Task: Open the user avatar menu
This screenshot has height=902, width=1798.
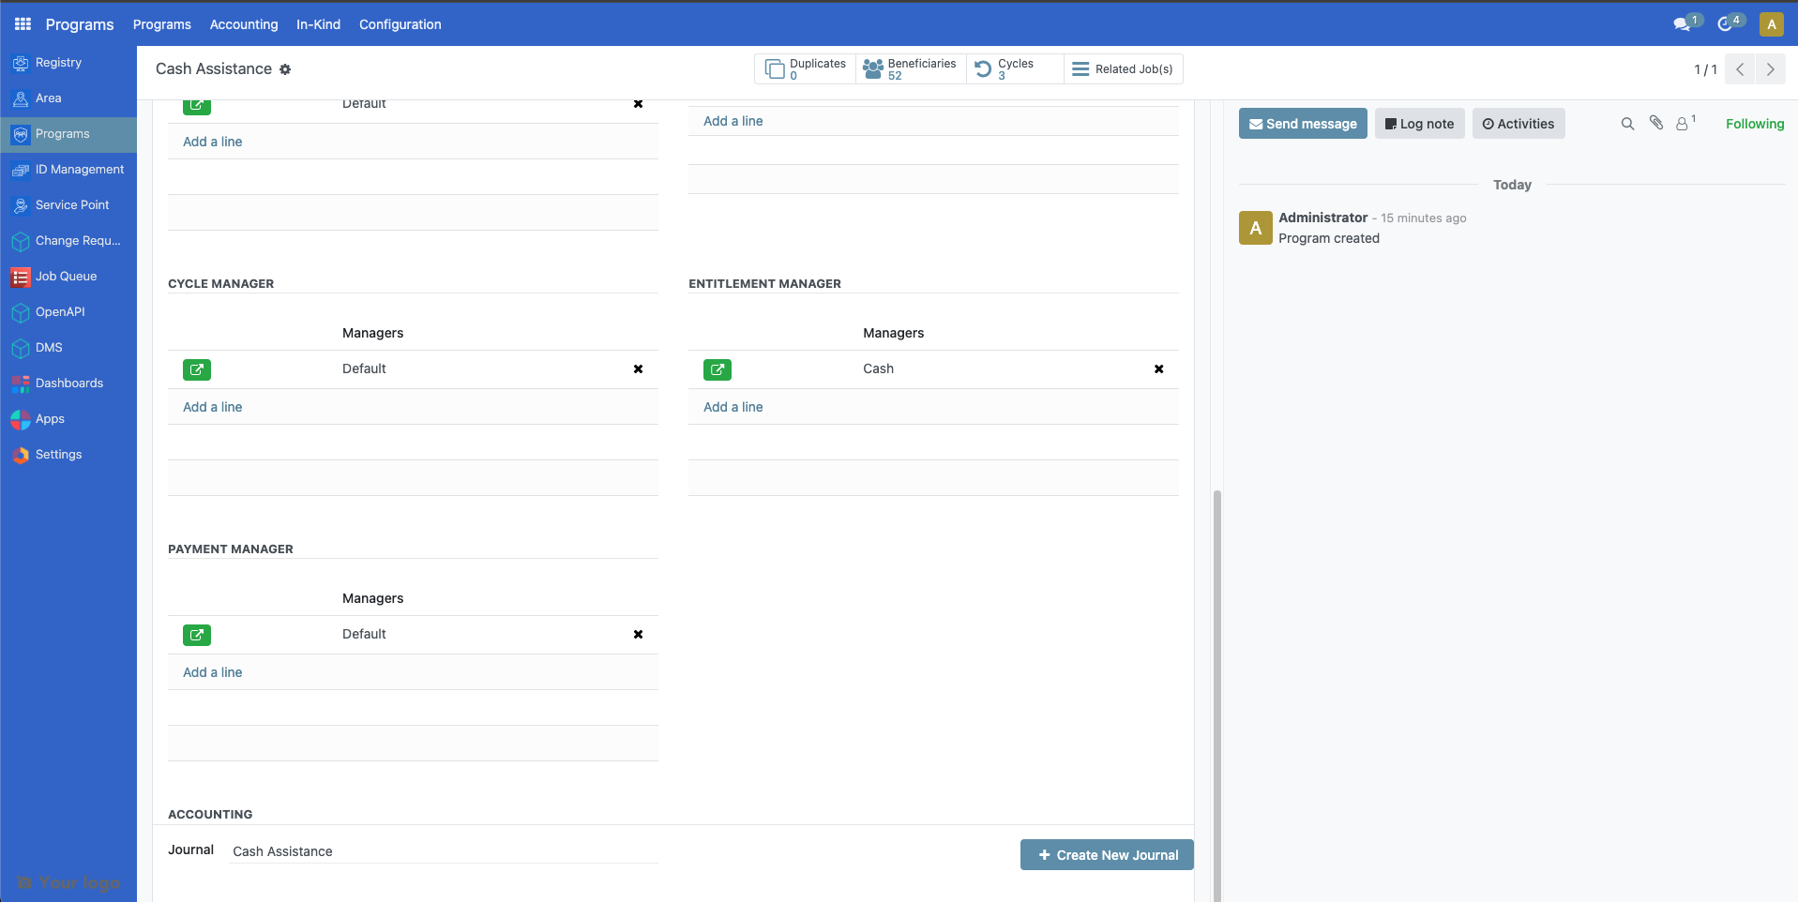Action: pyautogui.click(x=1772, y=23)
